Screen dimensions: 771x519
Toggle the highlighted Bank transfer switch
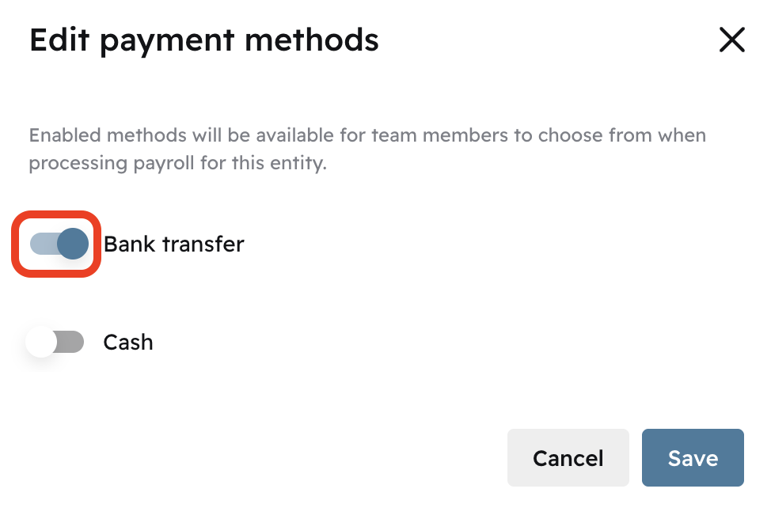(x=59, y=244)
